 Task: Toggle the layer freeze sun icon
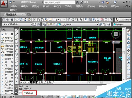[51, 24]
